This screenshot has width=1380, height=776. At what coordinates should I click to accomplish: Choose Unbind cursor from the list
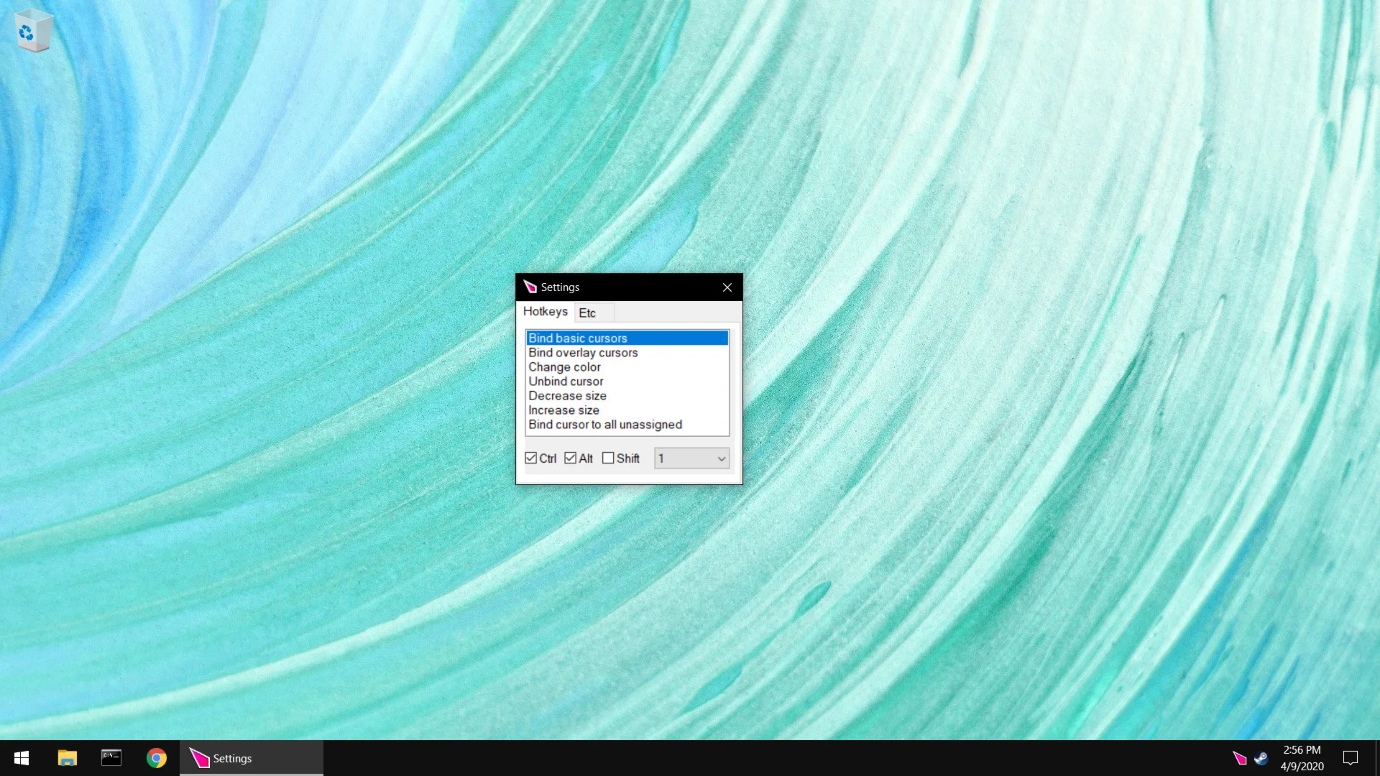(566, 382)
